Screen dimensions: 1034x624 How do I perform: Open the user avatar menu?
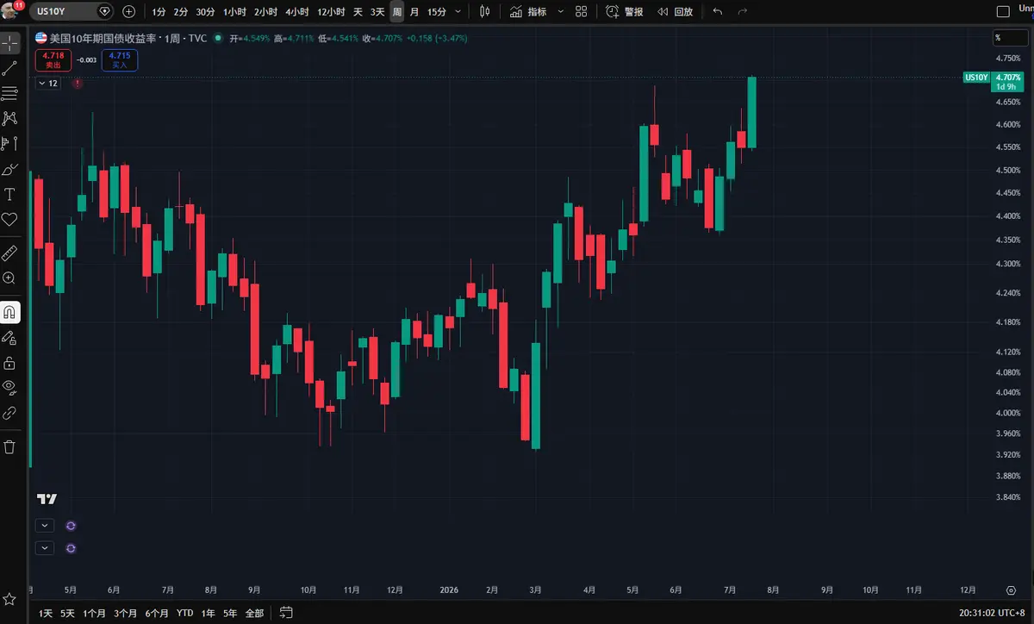(12, 11)
